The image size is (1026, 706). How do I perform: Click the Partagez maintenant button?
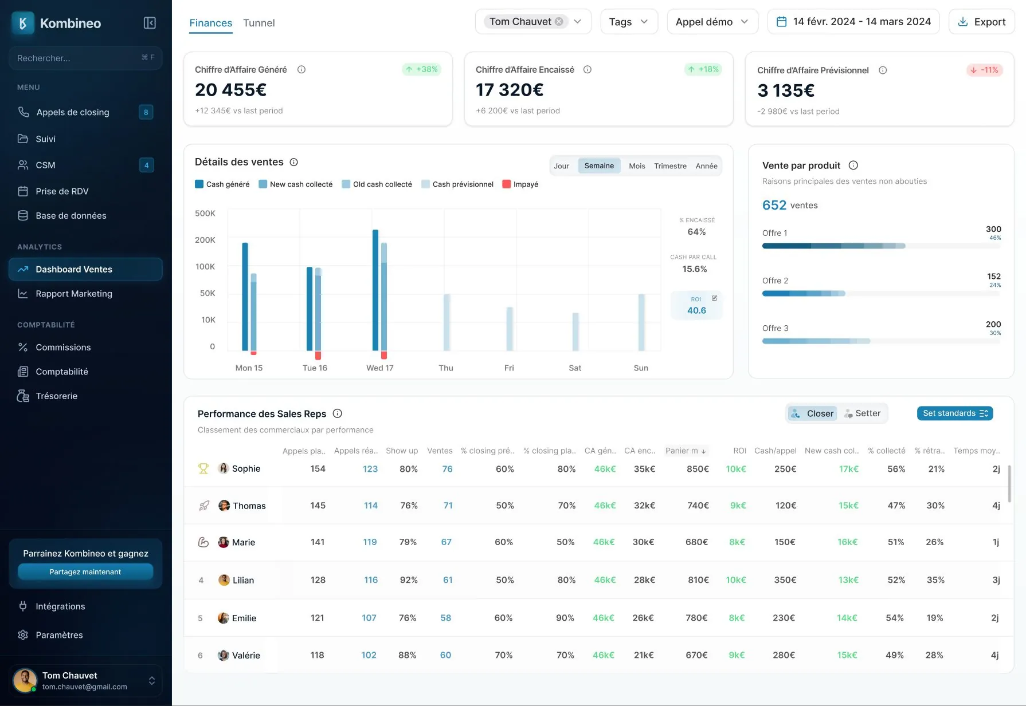click(x=85, y=572)
